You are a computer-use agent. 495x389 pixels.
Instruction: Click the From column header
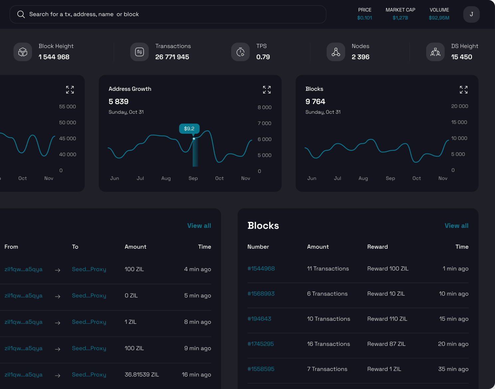click(11, 247)
